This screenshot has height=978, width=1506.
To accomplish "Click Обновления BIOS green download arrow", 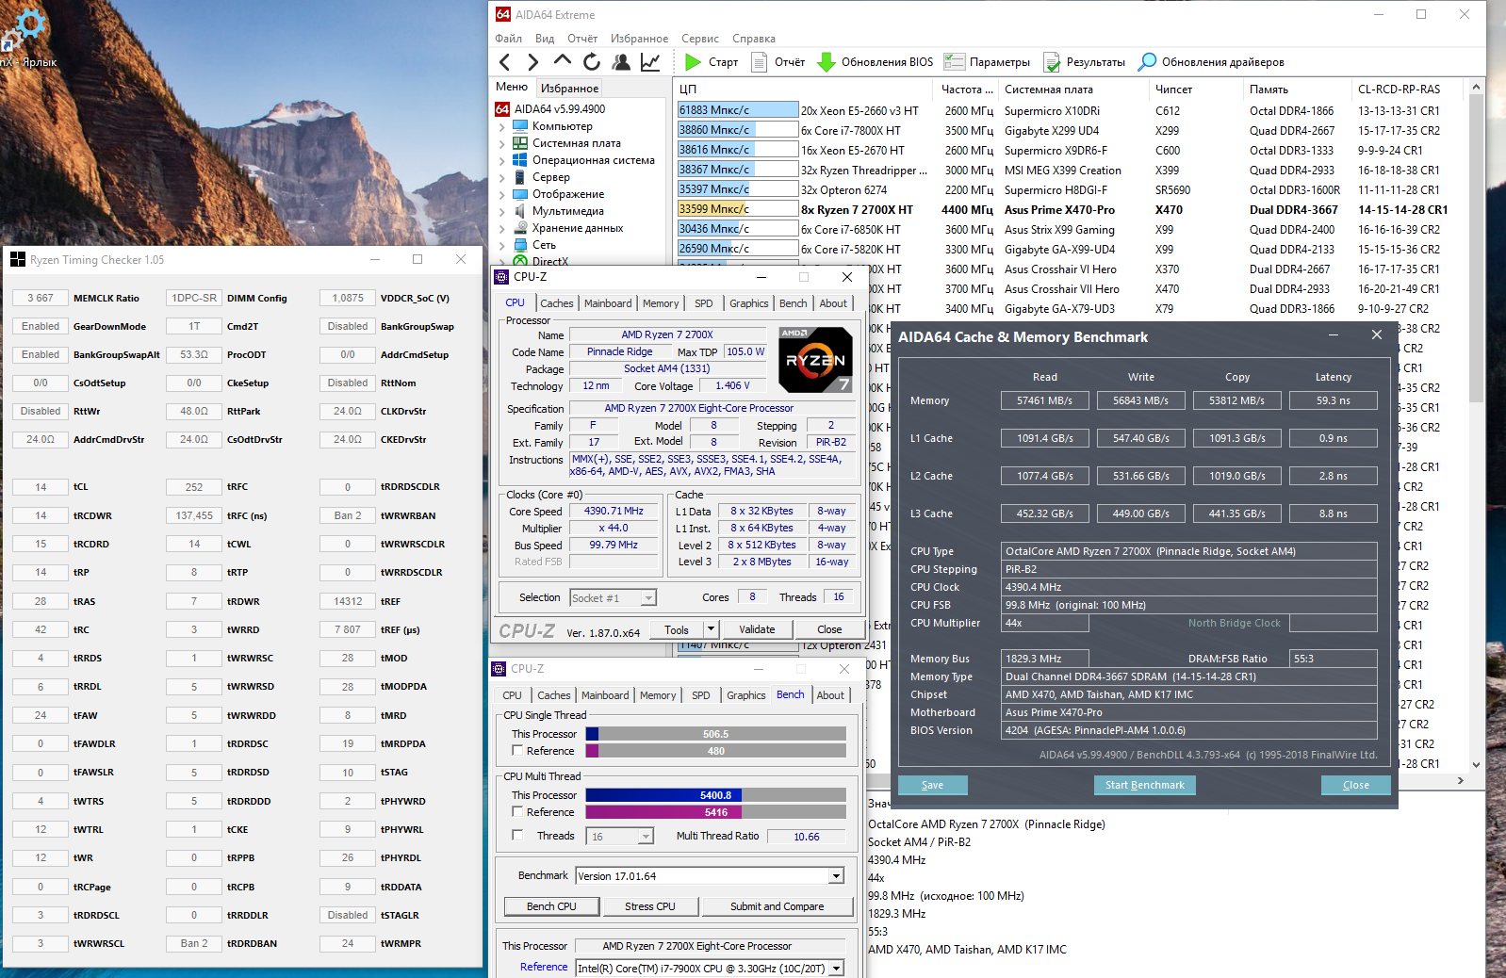I will click(827, 62).
